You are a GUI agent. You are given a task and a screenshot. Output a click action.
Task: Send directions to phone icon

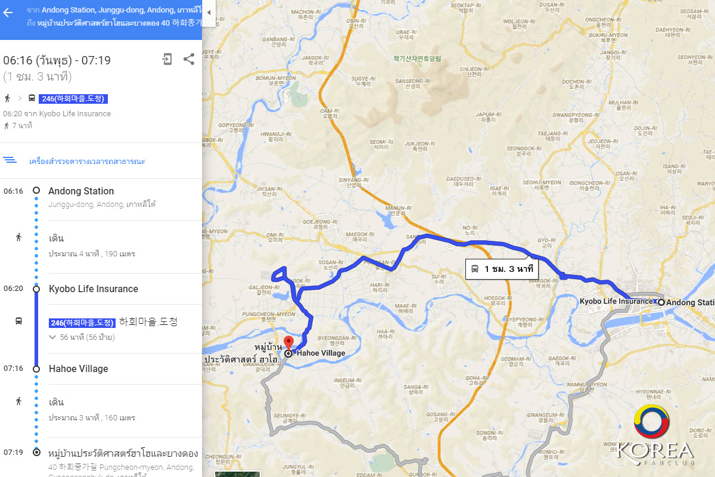tap(167, 59)
